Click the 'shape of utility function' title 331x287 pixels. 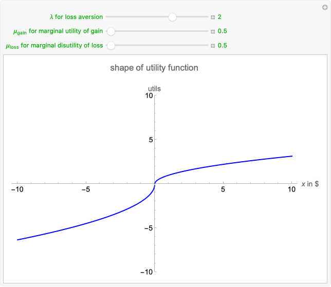pos(154,68)
